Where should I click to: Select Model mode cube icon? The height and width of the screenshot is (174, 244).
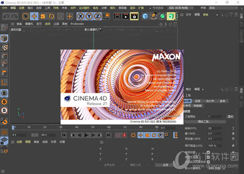[4, 38]
